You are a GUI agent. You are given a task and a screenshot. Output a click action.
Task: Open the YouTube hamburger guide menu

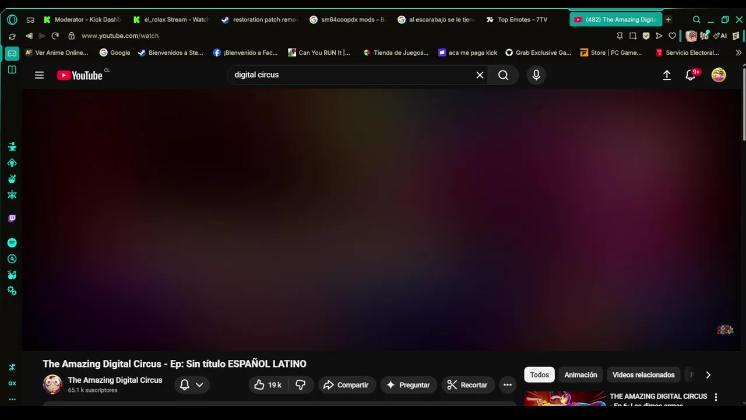click(39, 75)
